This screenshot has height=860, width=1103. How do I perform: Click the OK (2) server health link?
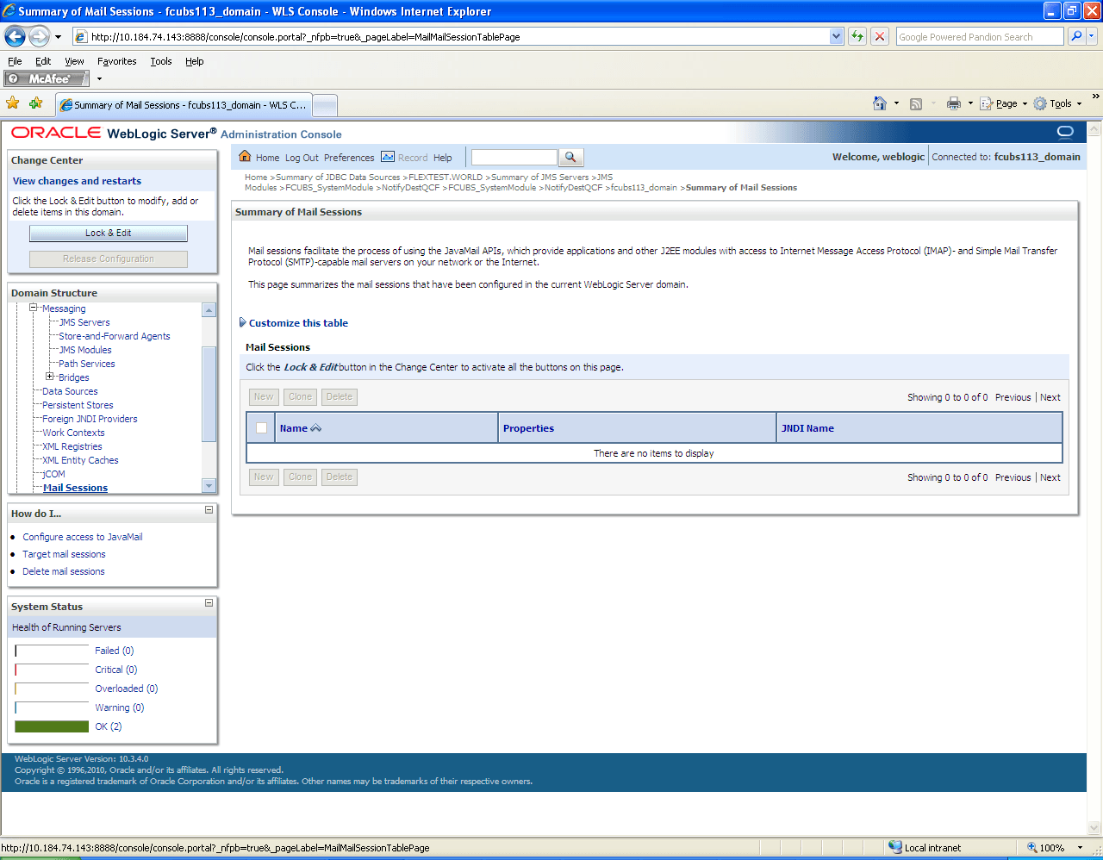tap(109, 726)
